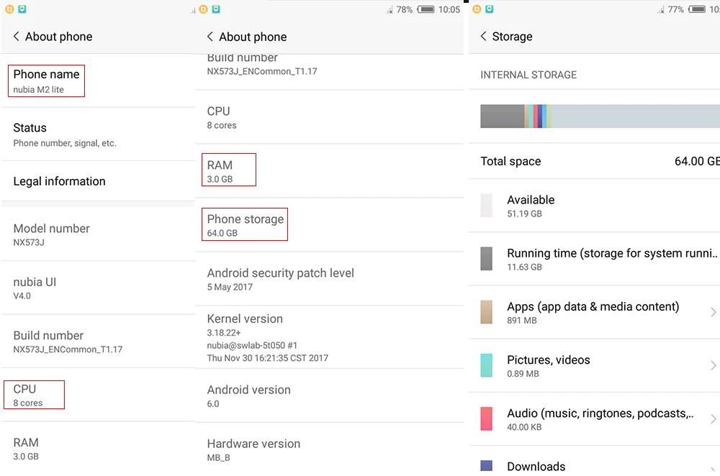Tap Build number row on middle screen
Screen dimensions: 720x476
[x=329, y=71]
